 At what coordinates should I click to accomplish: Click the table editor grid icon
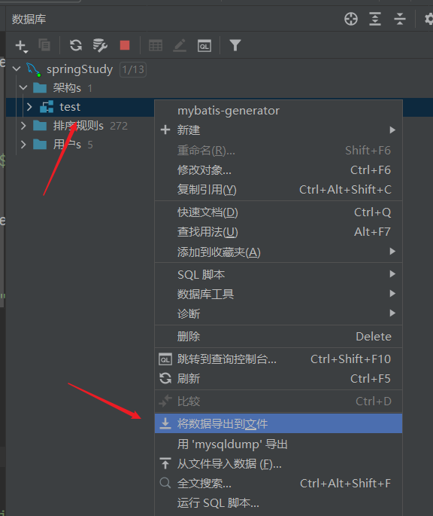pos(156,45)
